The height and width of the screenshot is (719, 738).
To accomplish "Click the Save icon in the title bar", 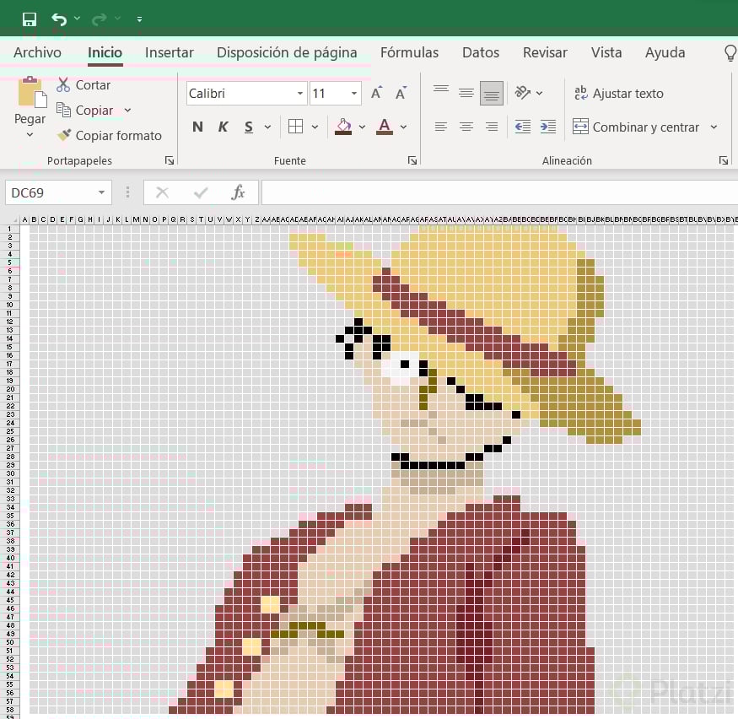I will pyautogui.click(x=30, y=19).
